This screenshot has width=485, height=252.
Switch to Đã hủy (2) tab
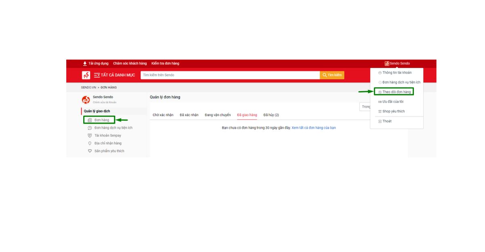pos(271,115)
